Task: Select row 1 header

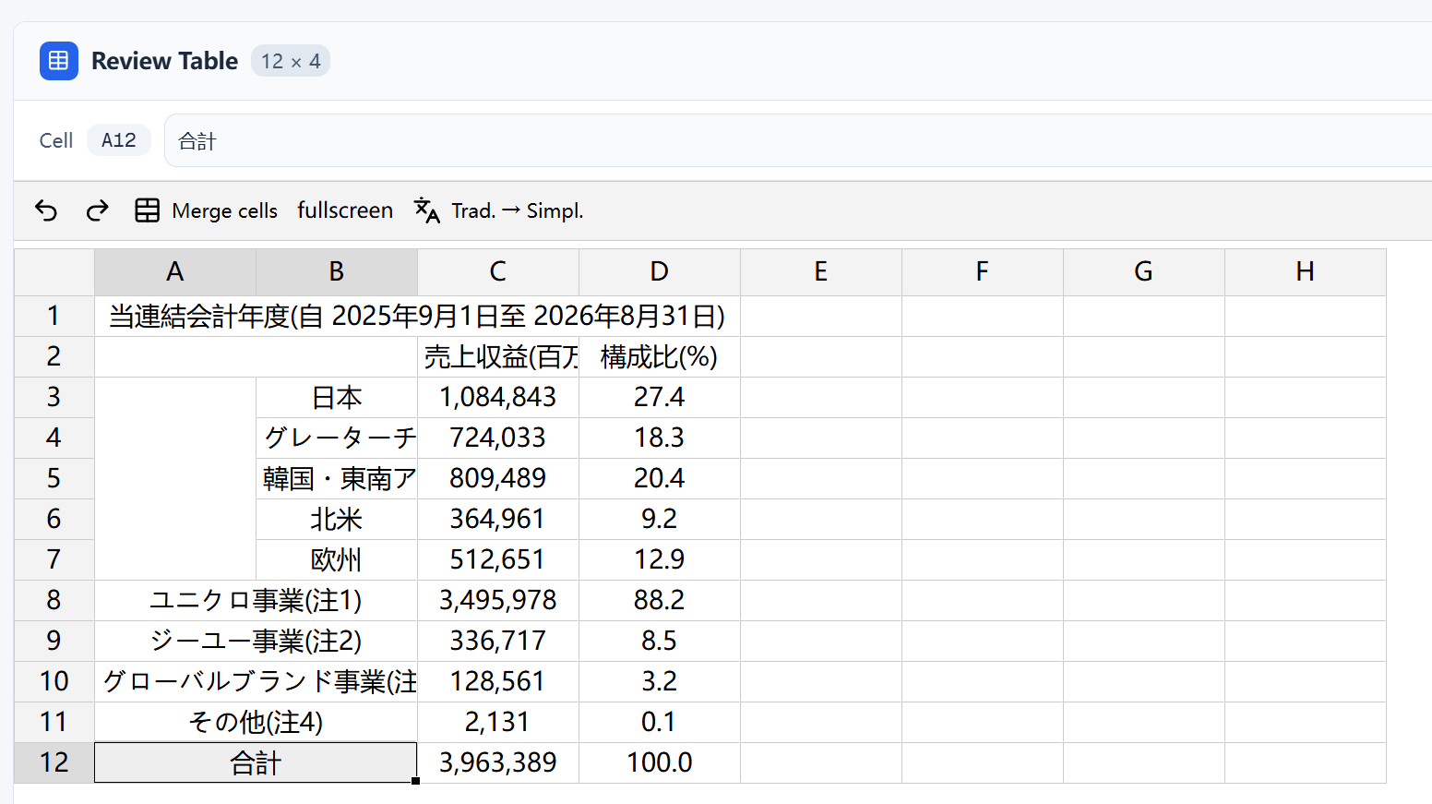Action: tap(54, 316)
